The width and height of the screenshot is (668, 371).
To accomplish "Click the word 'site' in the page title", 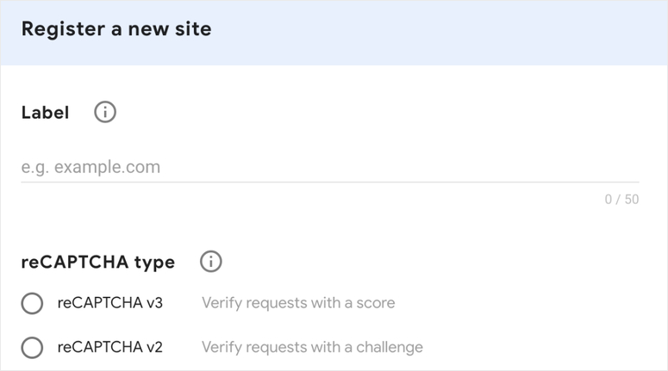I will [x=193, y=29].
